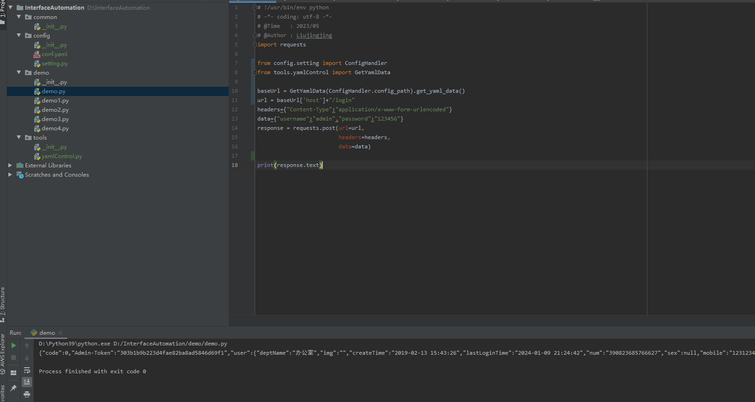The width and height of the screenshot is (755, 402).
Task: Click data=data argument on line 16
Action: [x=354, y=147]
